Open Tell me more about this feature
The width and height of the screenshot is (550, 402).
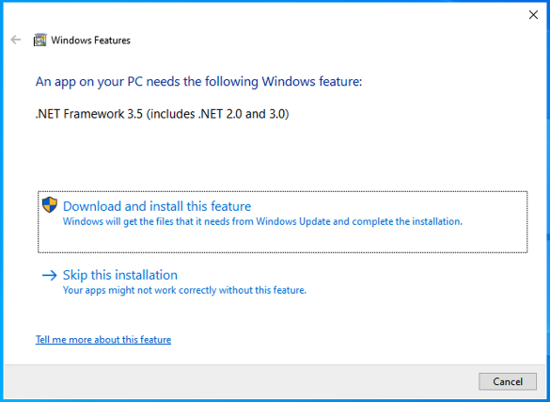coord(103,340)
